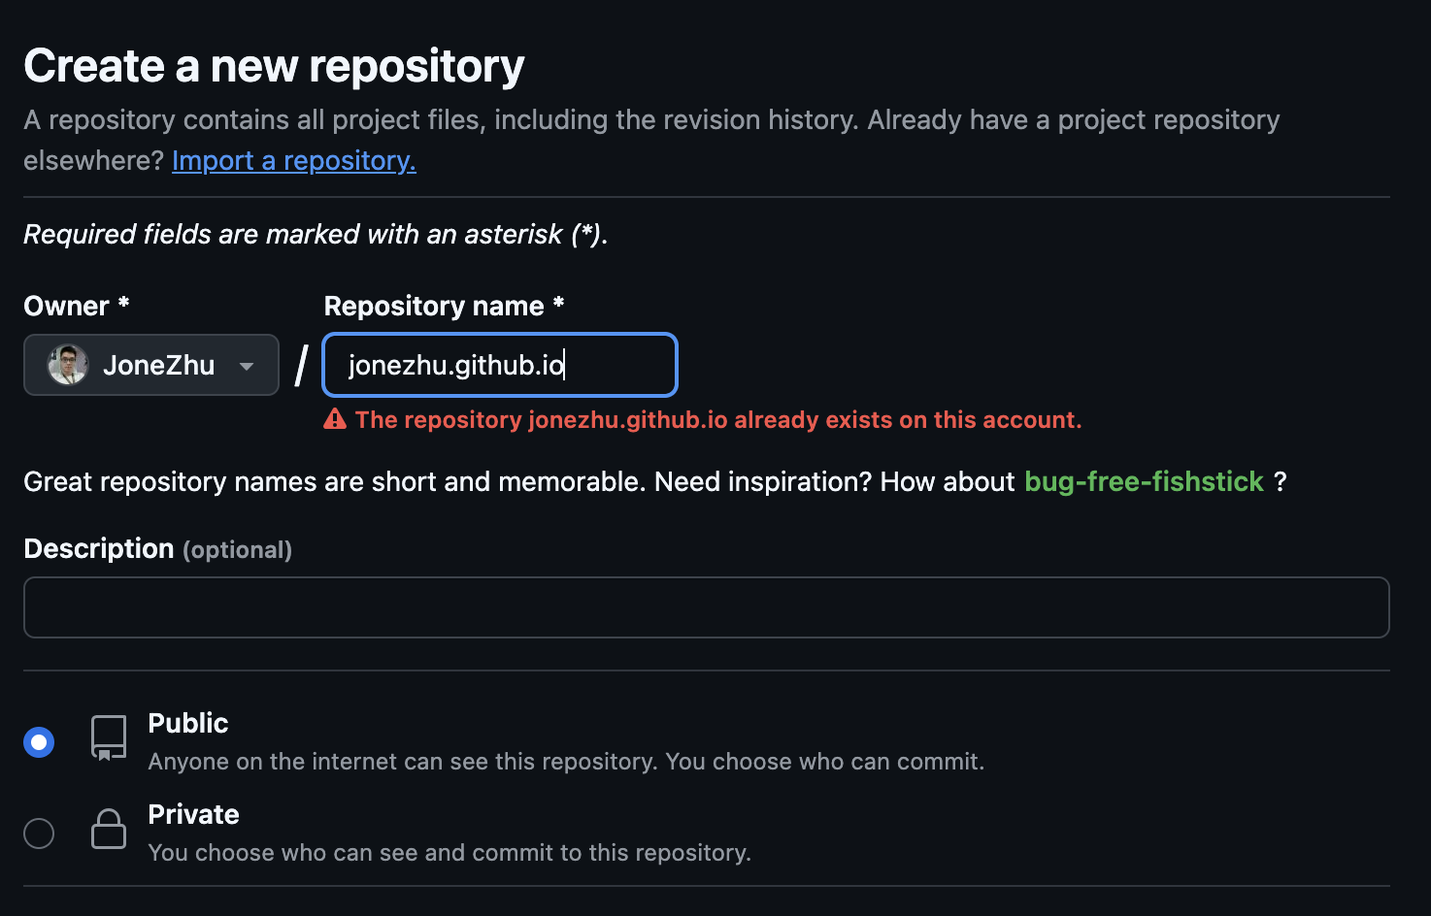This screenshot has height=916, width=1431.
Task: Click the Create a new repository heading
Action: coord(274,66)
